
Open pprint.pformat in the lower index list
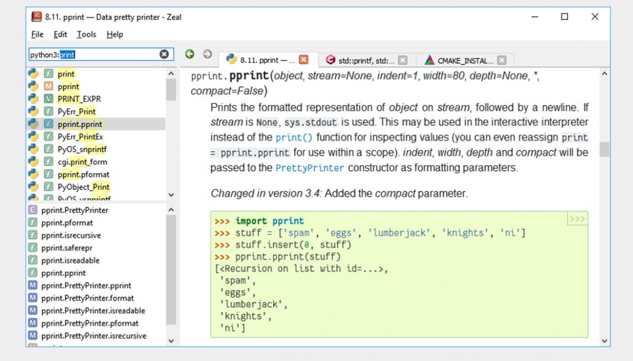tap(96, 223)
